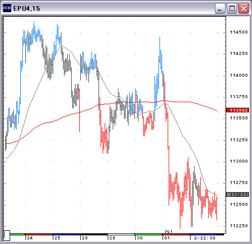252x244 pixels.
Task: Click the 114000 price axis label
Action: click(x=239, y=75)
